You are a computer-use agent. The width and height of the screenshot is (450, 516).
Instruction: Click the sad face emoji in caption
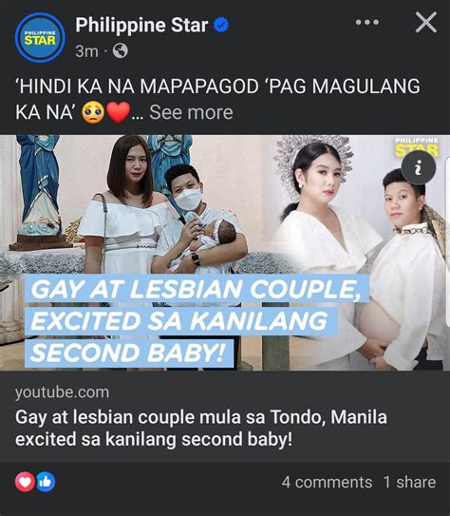[93, 112]
